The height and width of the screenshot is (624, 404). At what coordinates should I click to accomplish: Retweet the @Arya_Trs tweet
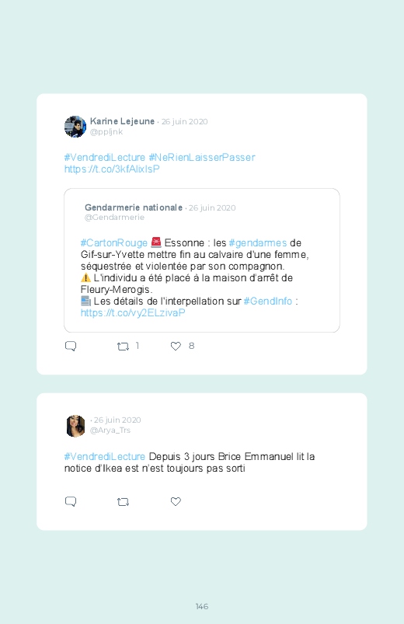[123, 502]
